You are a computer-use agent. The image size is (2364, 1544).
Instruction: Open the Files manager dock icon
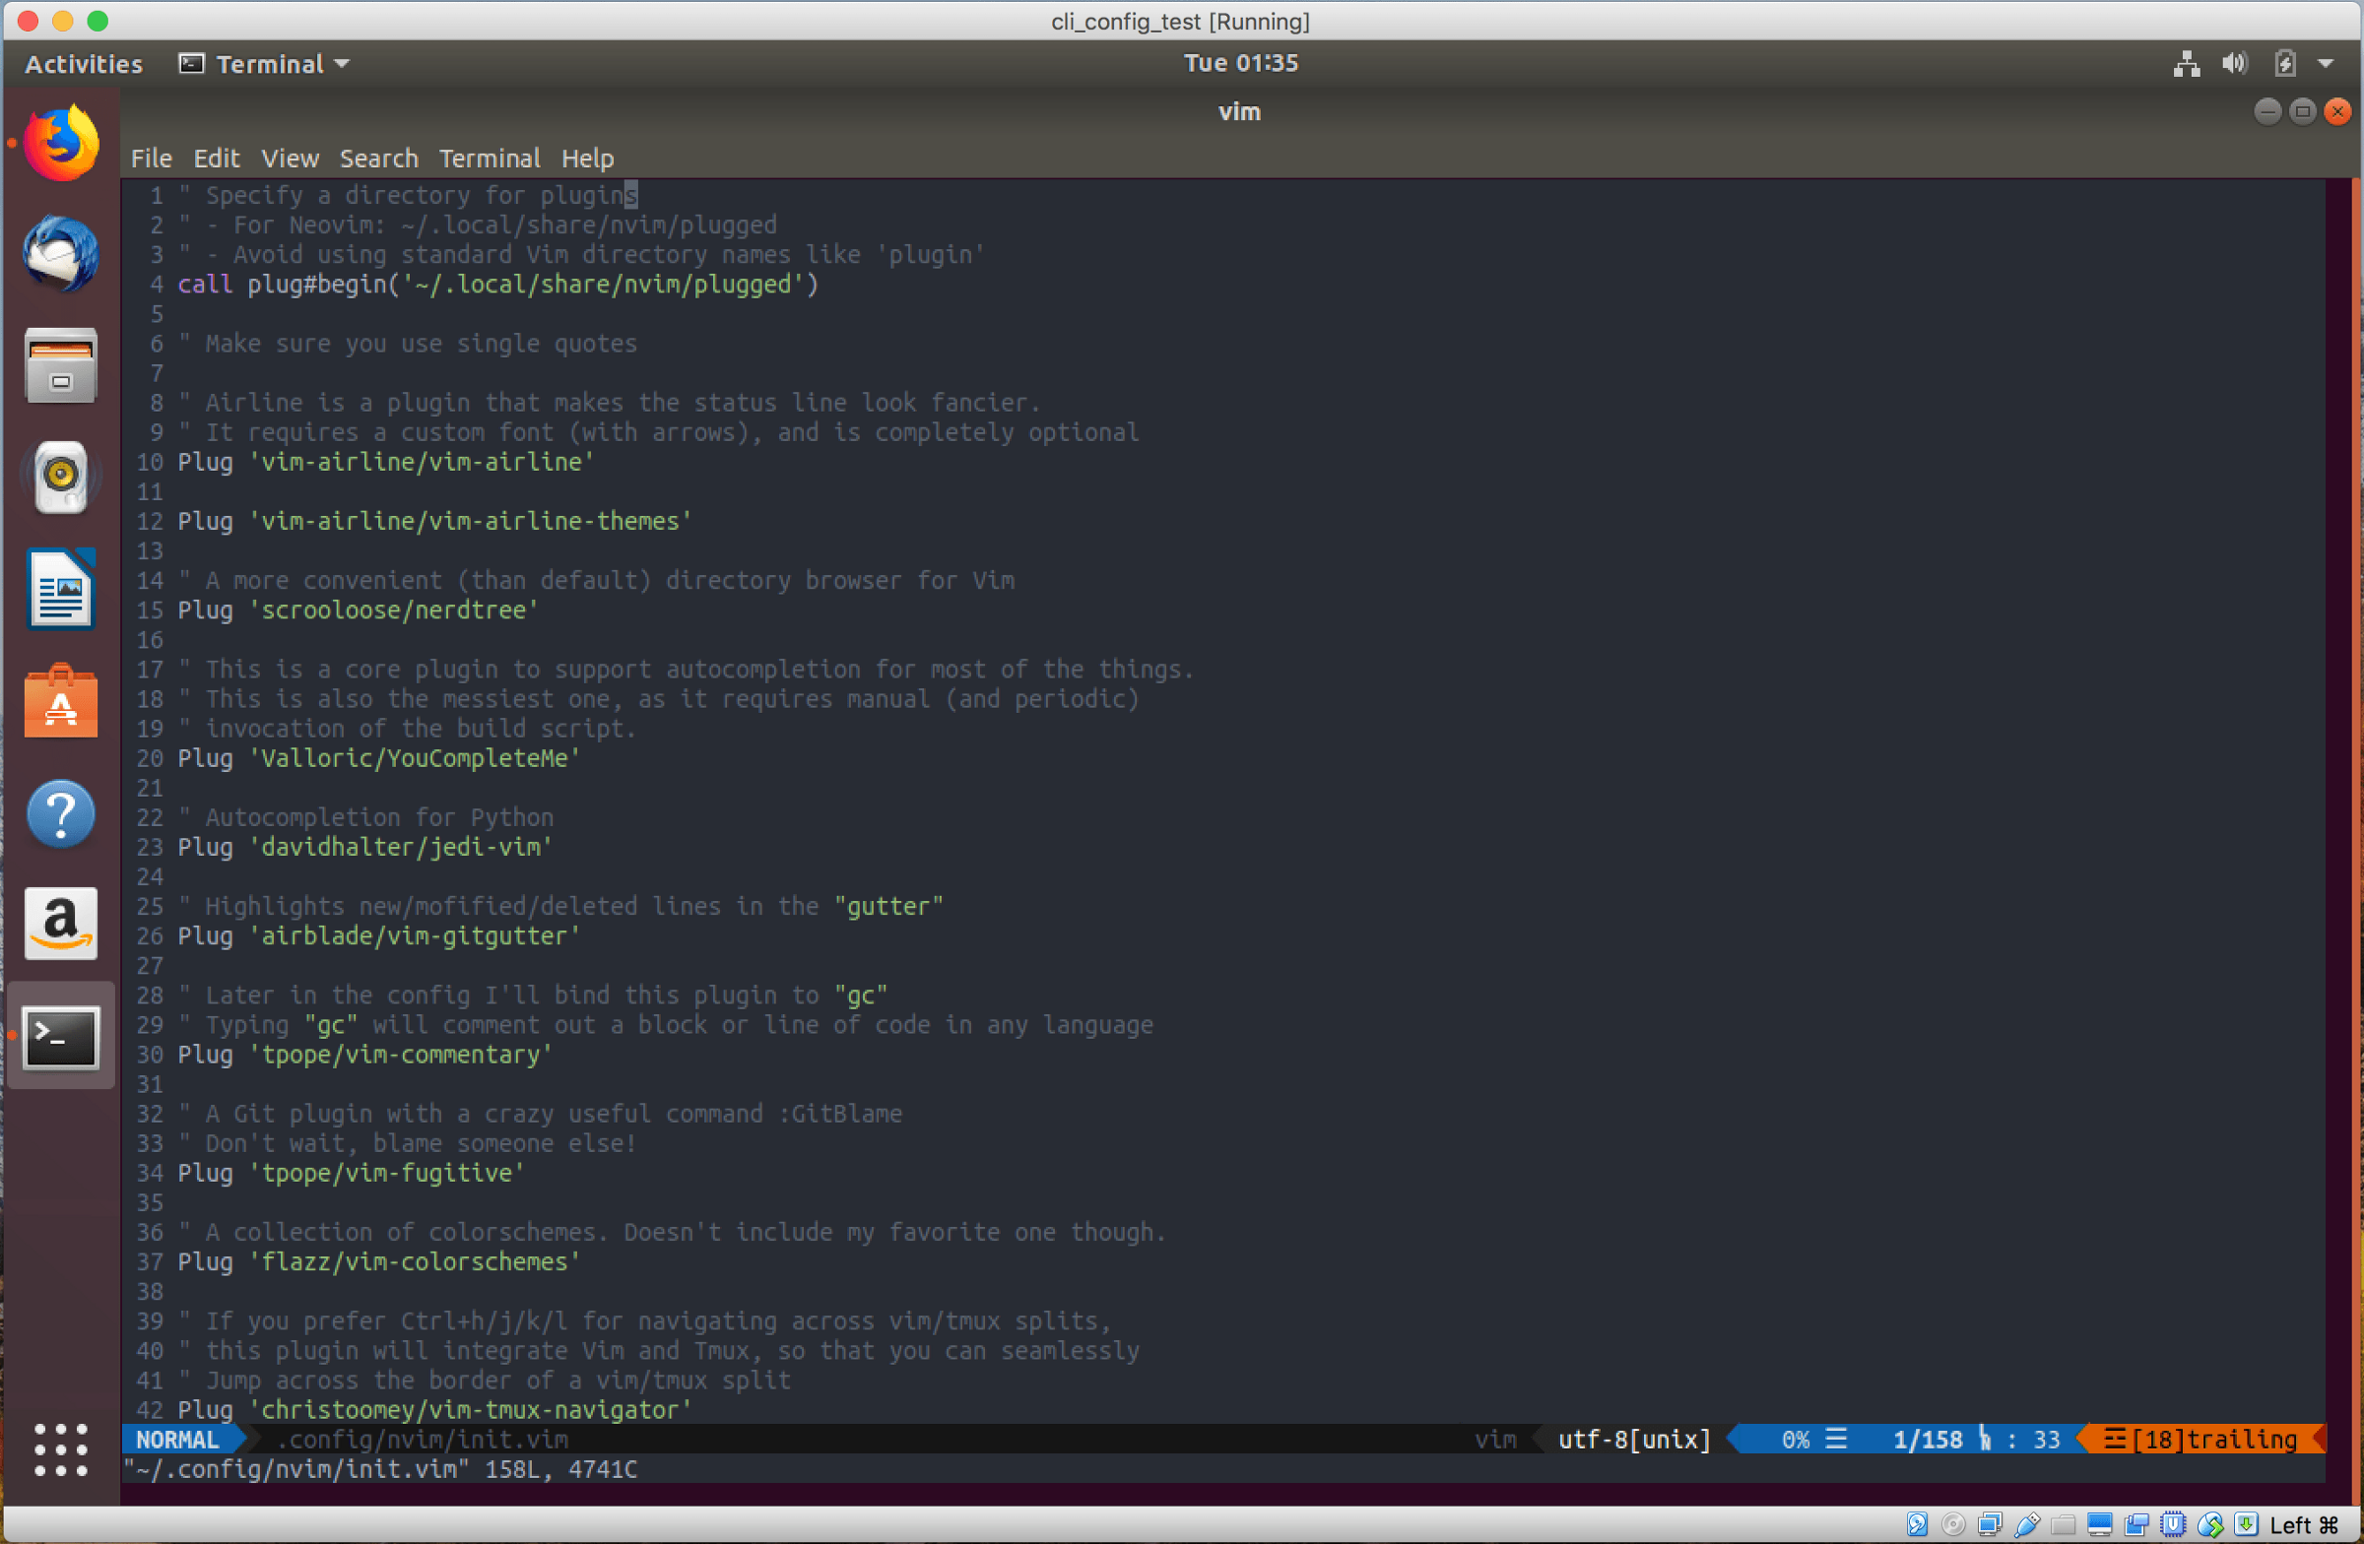(x=61, y=365)
